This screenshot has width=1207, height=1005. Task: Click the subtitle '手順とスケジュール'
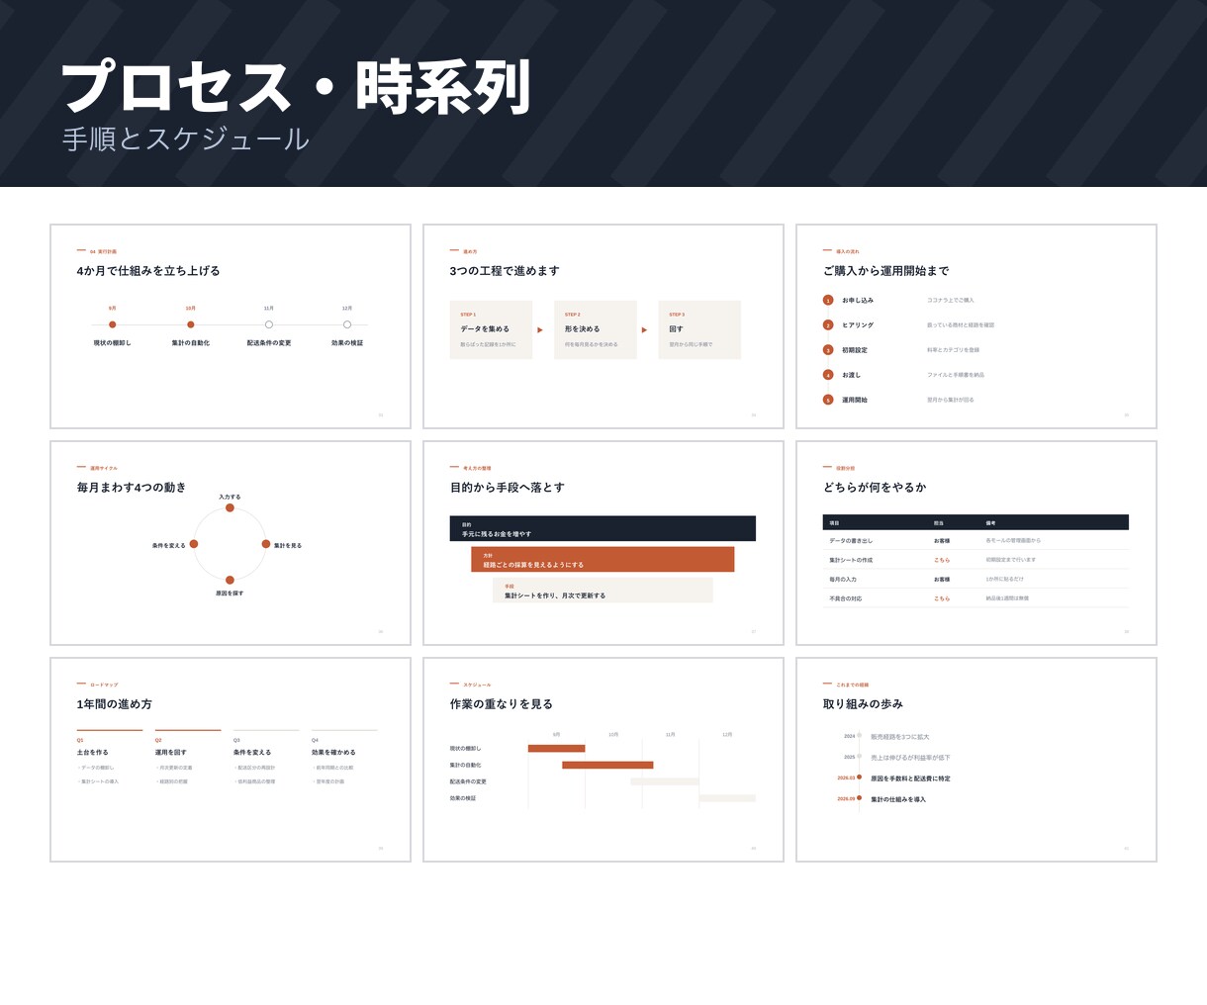pos(186,139)
